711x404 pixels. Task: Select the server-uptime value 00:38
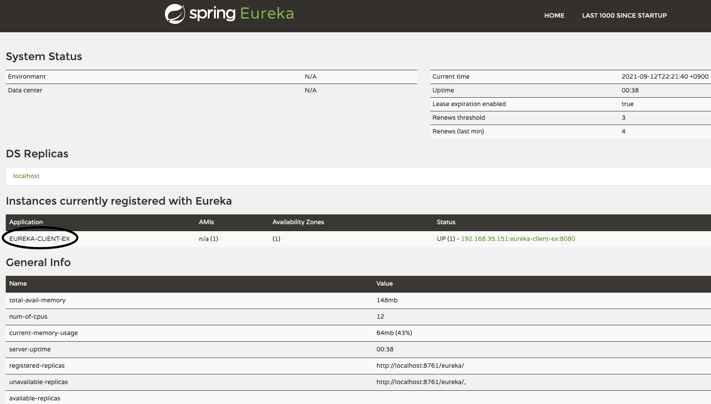click(385, 349)
